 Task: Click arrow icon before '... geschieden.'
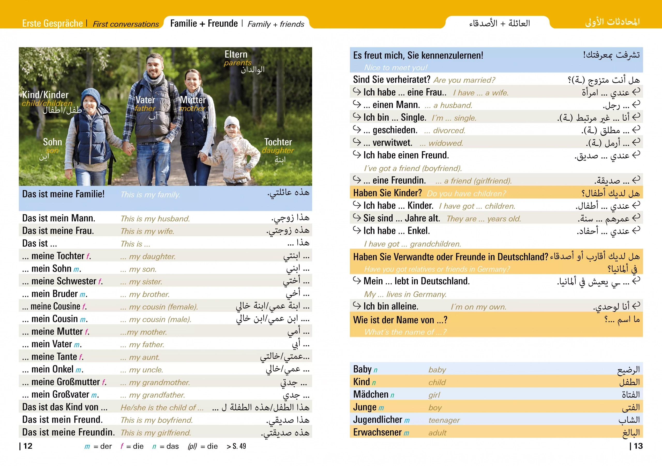[x=357, y=130]
